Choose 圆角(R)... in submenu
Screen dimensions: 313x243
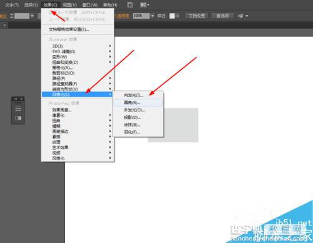point(138,103)
